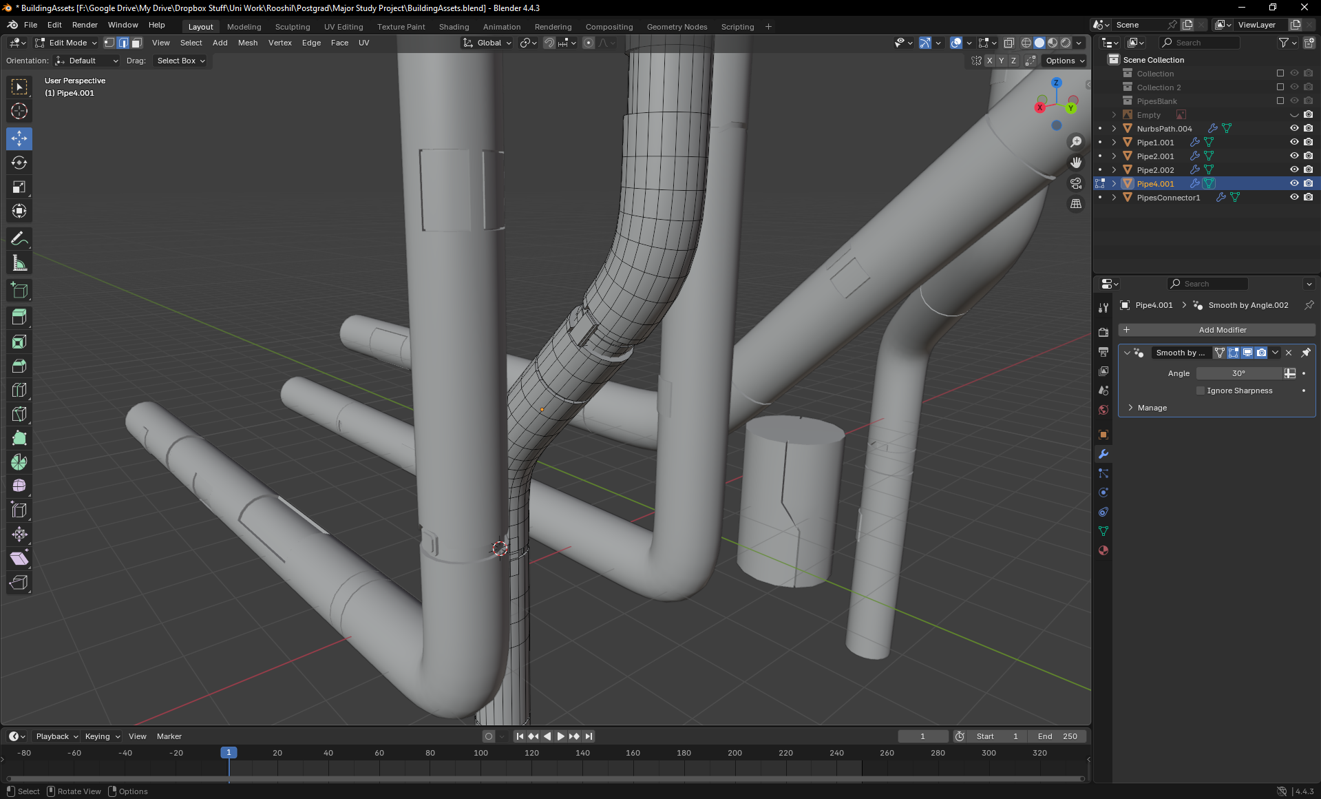Open the Edit Mode dropdown
Screen dimensions: 1321x799
click(67, 43)
